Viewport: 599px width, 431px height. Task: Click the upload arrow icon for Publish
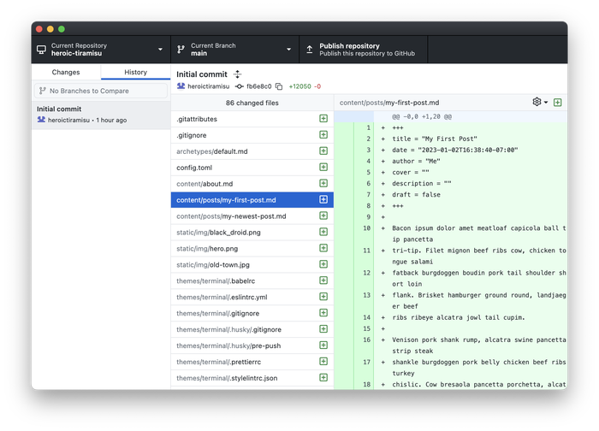(x=310, y=50)
